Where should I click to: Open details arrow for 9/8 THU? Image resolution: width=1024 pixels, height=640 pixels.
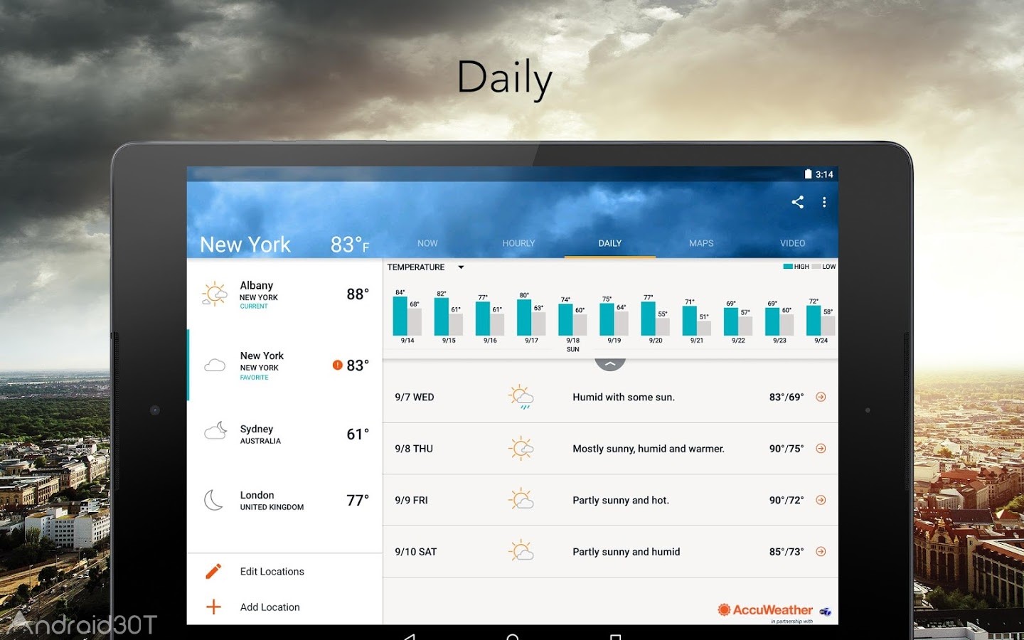pyautogui.click(x=821, y=449)
